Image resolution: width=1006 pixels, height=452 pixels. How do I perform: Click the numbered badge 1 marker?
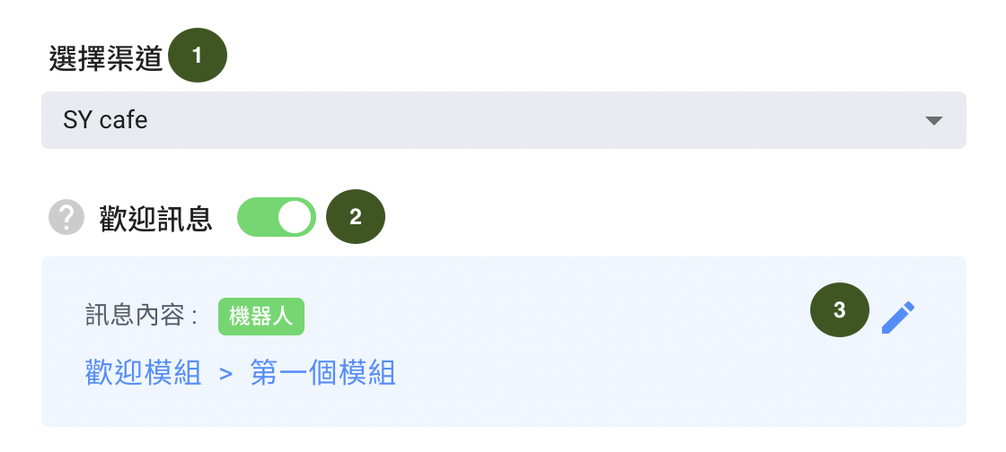click(198, 56)
